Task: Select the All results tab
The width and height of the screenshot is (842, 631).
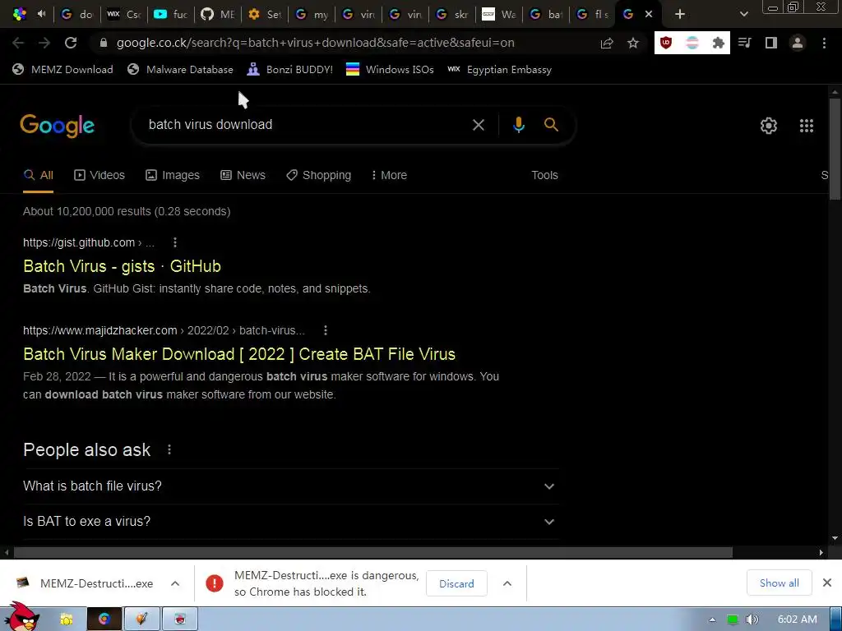Action: pos(38,176)
